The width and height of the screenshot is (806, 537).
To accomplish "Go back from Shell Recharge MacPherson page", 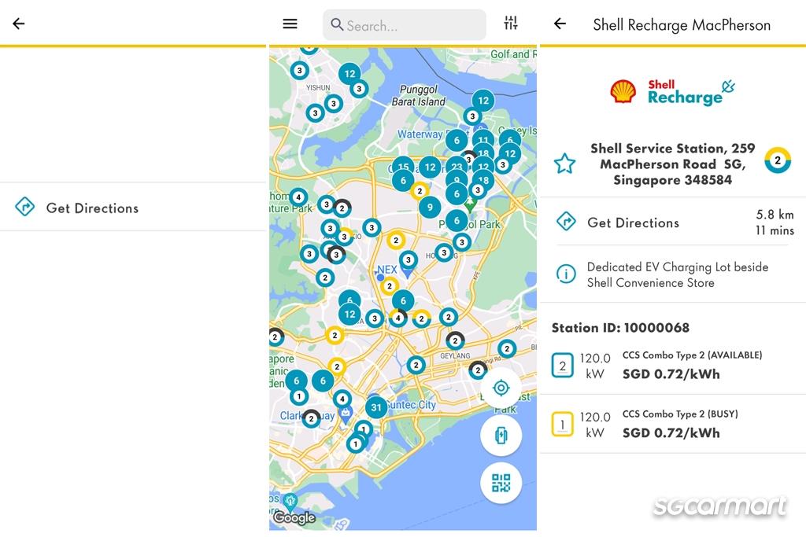I will (x=560, y=24).
